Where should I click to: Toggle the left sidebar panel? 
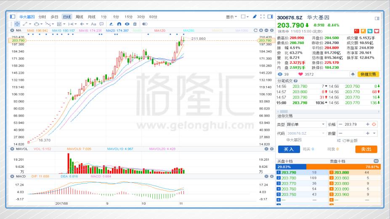coord(13,17)
